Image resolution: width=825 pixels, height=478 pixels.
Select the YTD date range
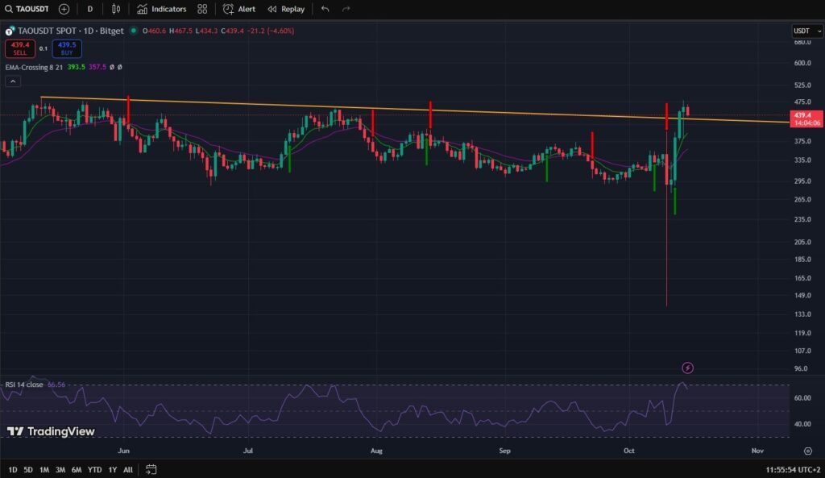[x=94, y=469]
